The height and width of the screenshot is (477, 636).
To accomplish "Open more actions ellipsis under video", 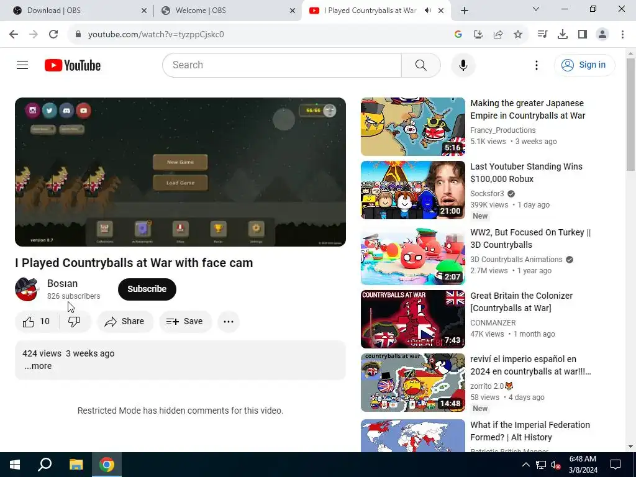I will 229,322.
